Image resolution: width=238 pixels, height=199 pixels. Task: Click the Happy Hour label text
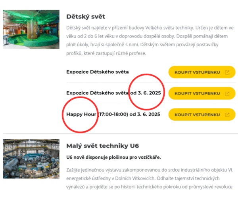pyautogui.click(x=81, y=114)
